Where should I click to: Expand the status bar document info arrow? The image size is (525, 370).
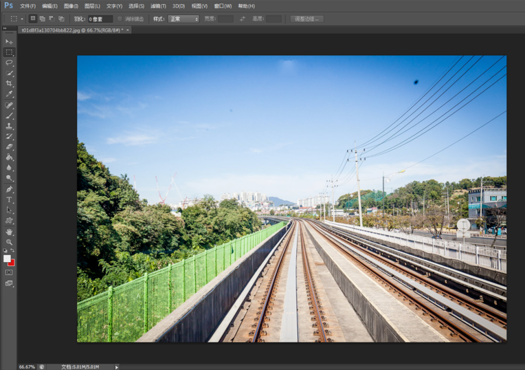tap(117, 367)
